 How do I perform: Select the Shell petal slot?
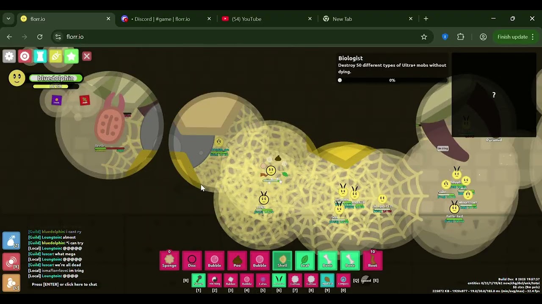[282, 260]
